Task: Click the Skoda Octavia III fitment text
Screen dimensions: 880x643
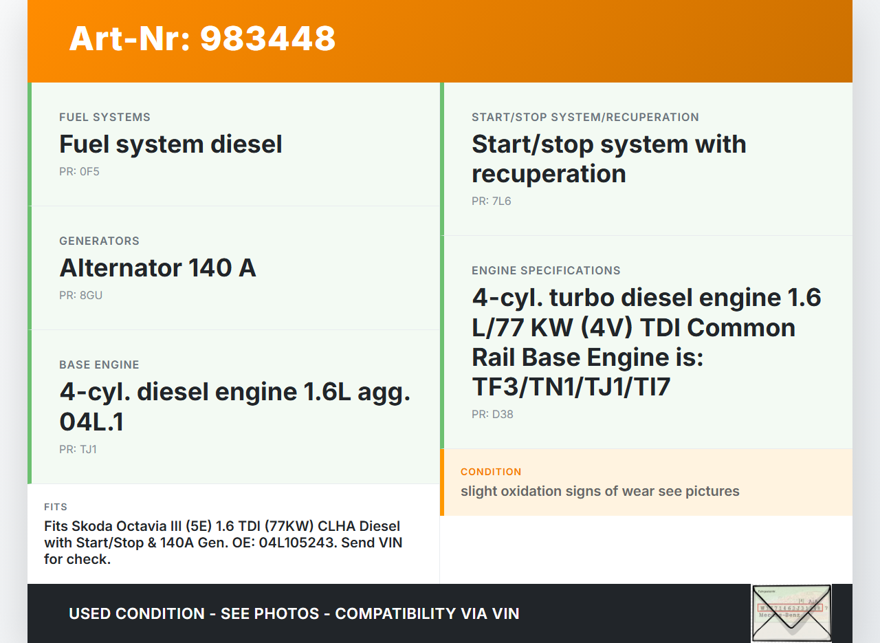Action: (222, 543)
